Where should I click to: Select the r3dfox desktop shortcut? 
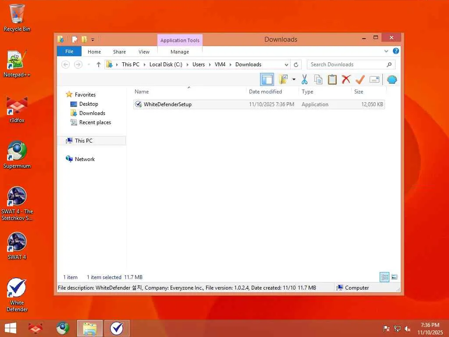tap(17, 109)
